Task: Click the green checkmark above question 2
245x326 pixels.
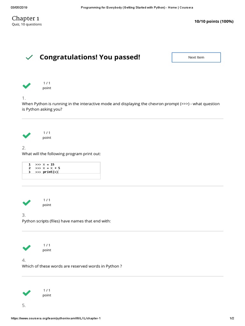Action: [26, 135]
